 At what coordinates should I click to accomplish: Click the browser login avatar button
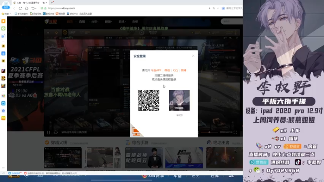[x=6, y=5]
